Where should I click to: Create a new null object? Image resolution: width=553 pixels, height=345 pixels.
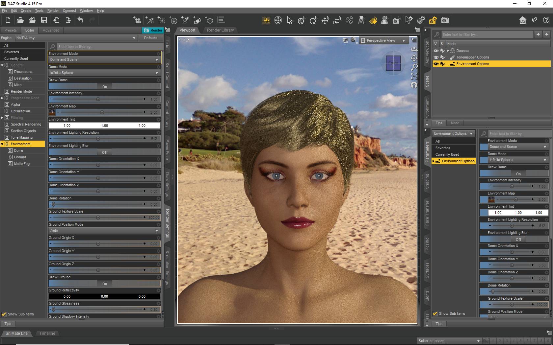coord(209,20)
